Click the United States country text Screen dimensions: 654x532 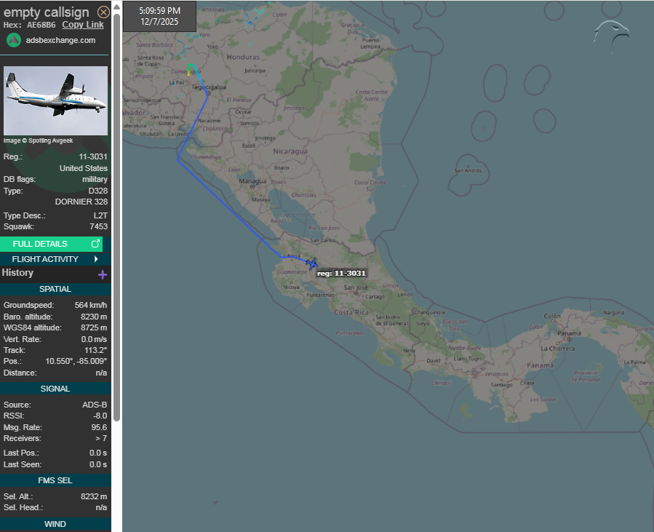[84, 168]
